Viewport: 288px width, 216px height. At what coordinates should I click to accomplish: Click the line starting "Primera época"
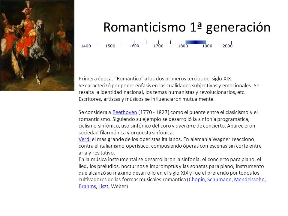[155, 79]
